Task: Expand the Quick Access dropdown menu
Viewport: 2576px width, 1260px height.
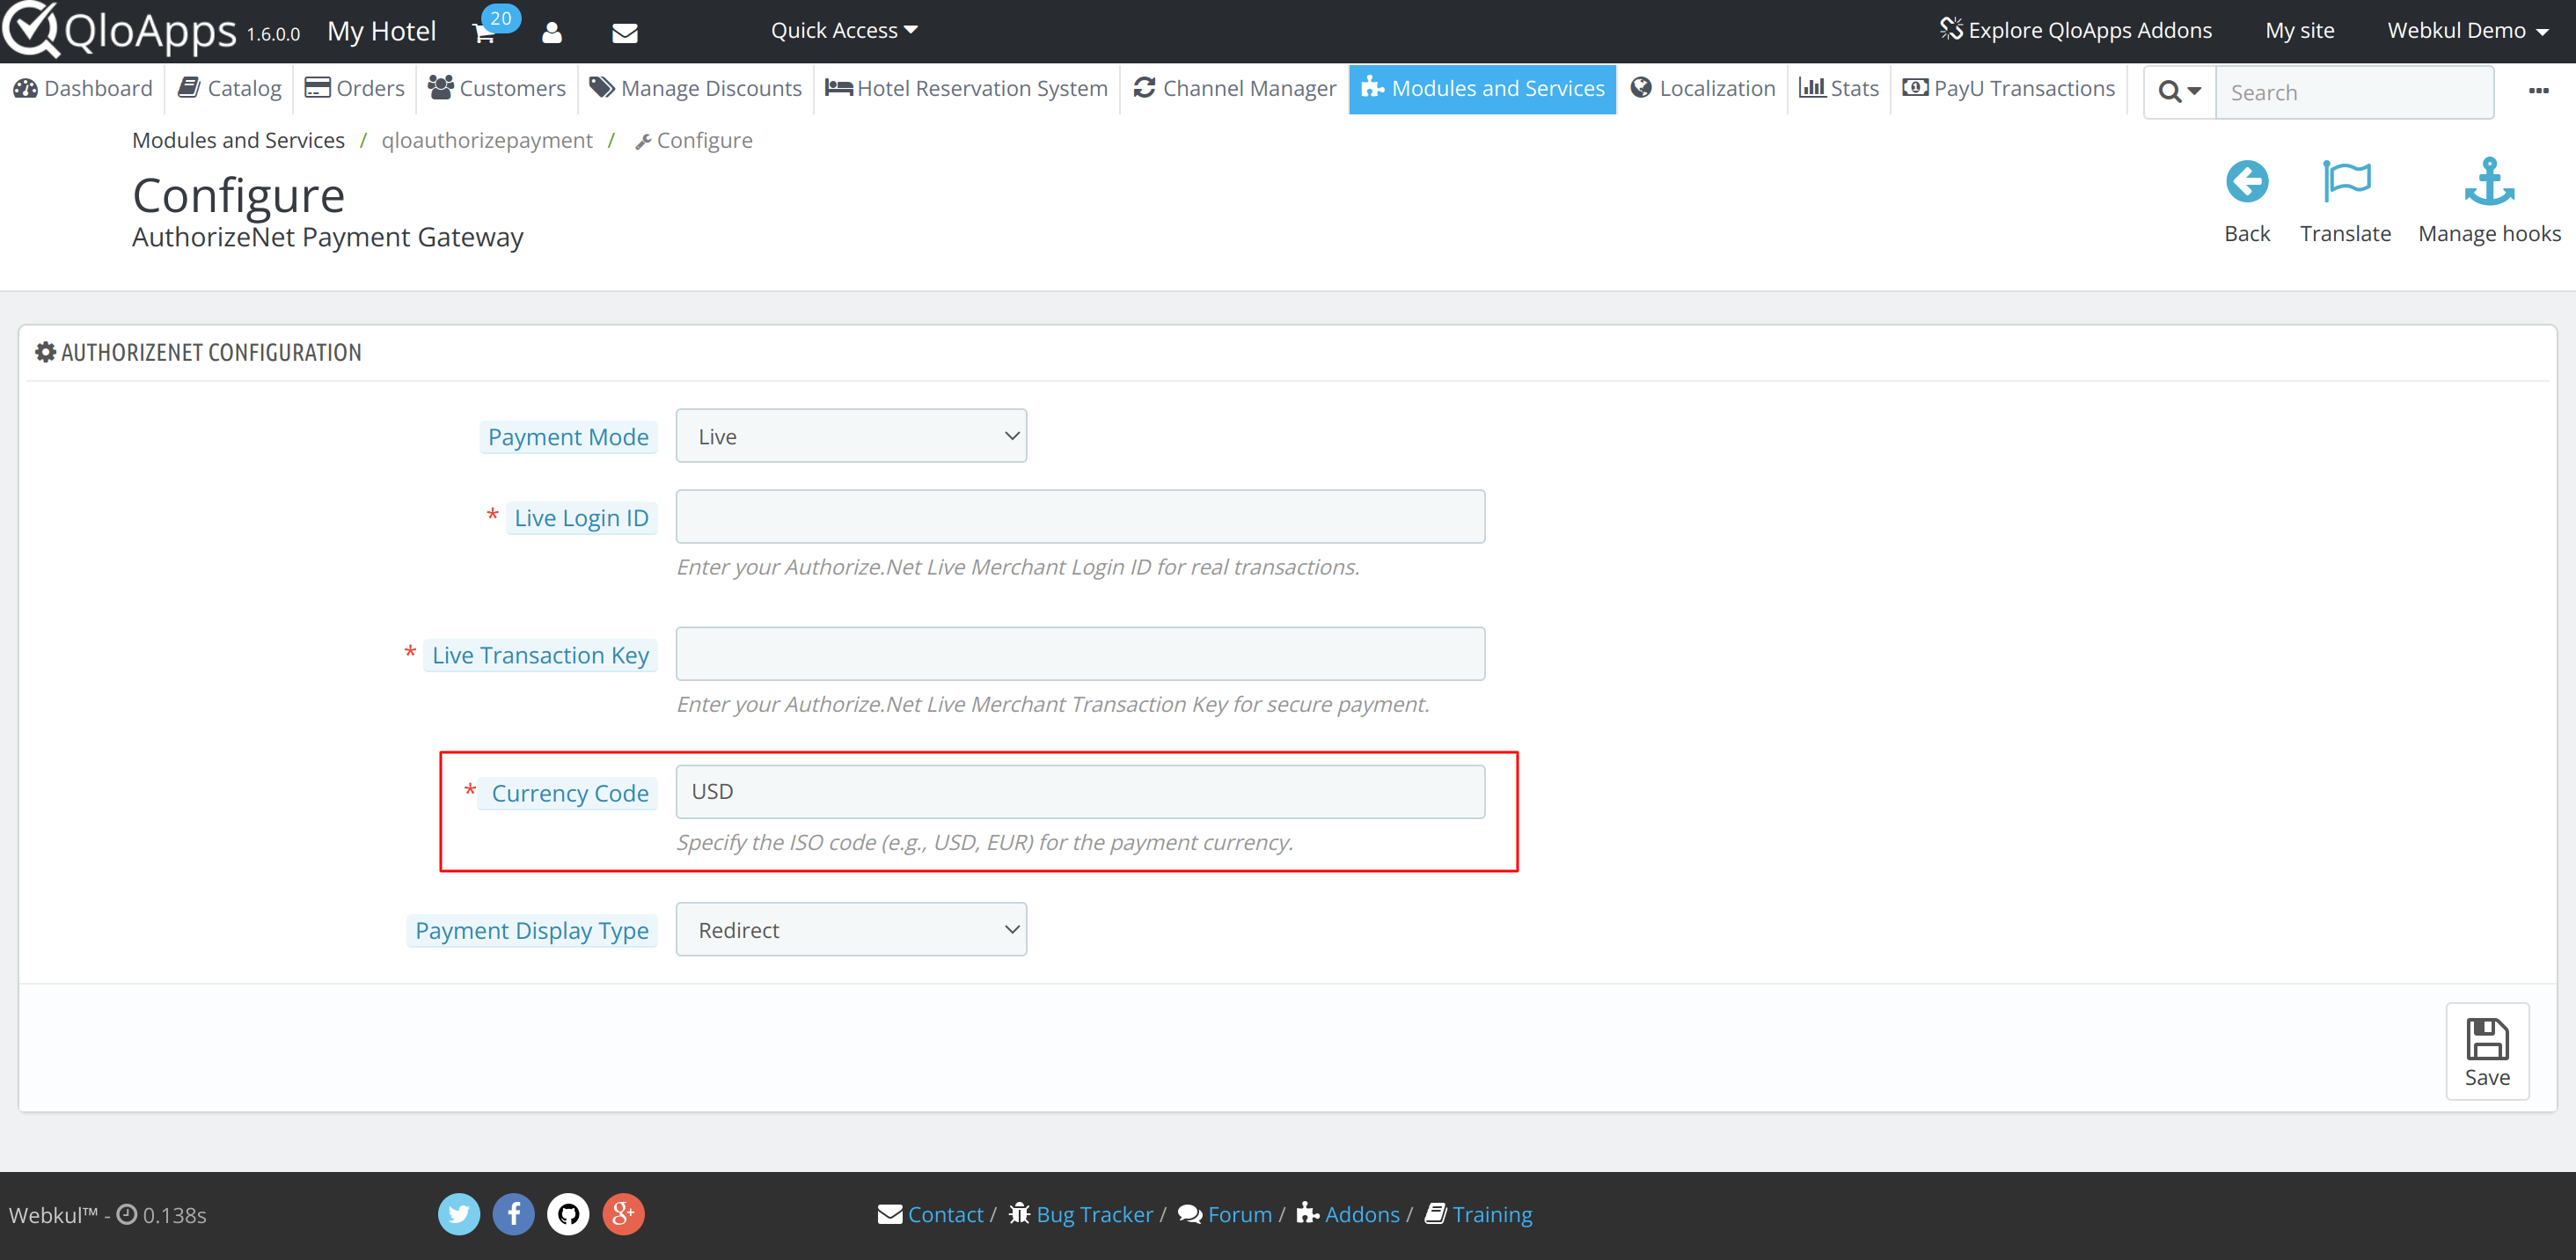Action: [x=845, y=30]
